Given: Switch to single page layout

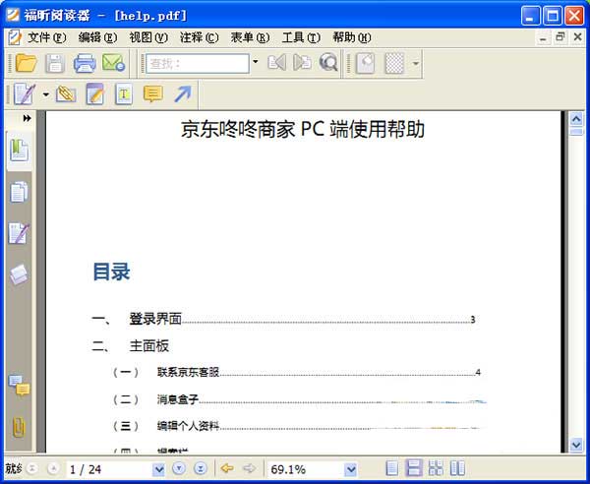Looking at the screenshot, I should 392,468.
